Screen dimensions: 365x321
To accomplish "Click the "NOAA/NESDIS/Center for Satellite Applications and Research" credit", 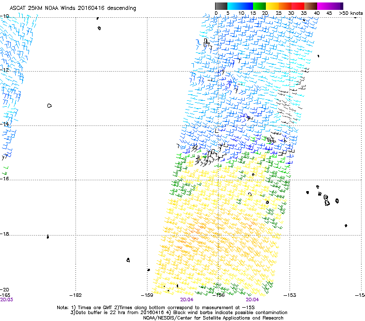I will (213, 318).
